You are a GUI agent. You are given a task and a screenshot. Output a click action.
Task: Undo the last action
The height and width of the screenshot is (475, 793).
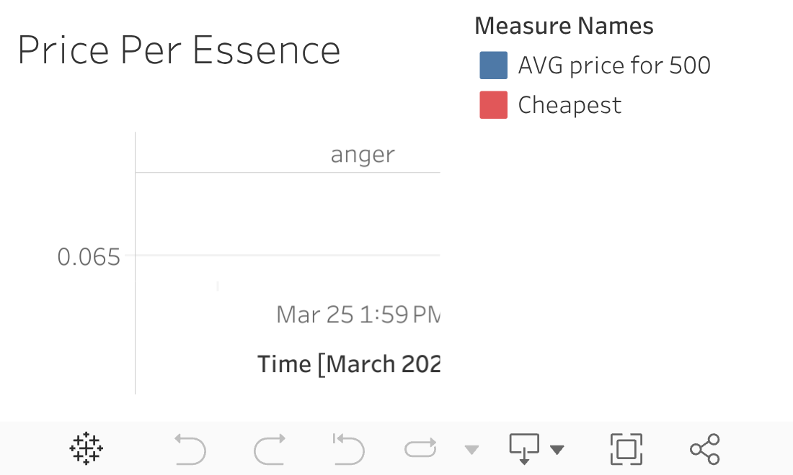(x=190, y=449)
